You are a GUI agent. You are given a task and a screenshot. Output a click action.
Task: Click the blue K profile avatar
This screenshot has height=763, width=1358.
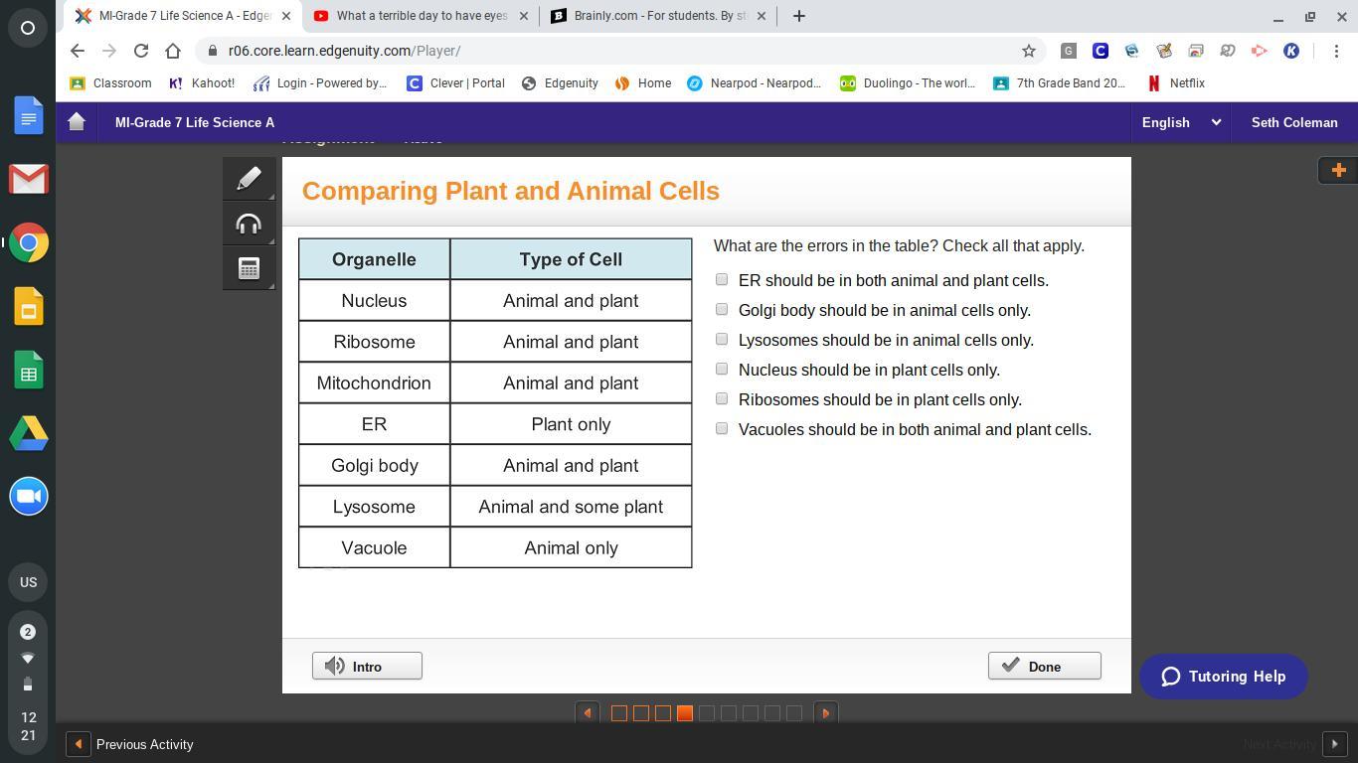[x=1291, y=51]
